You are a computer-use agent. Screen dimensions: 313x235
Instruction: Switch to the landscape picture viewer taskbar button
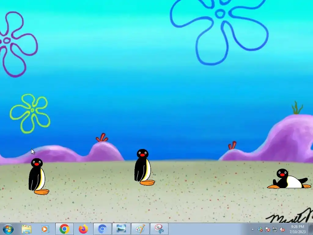[121, 229]
